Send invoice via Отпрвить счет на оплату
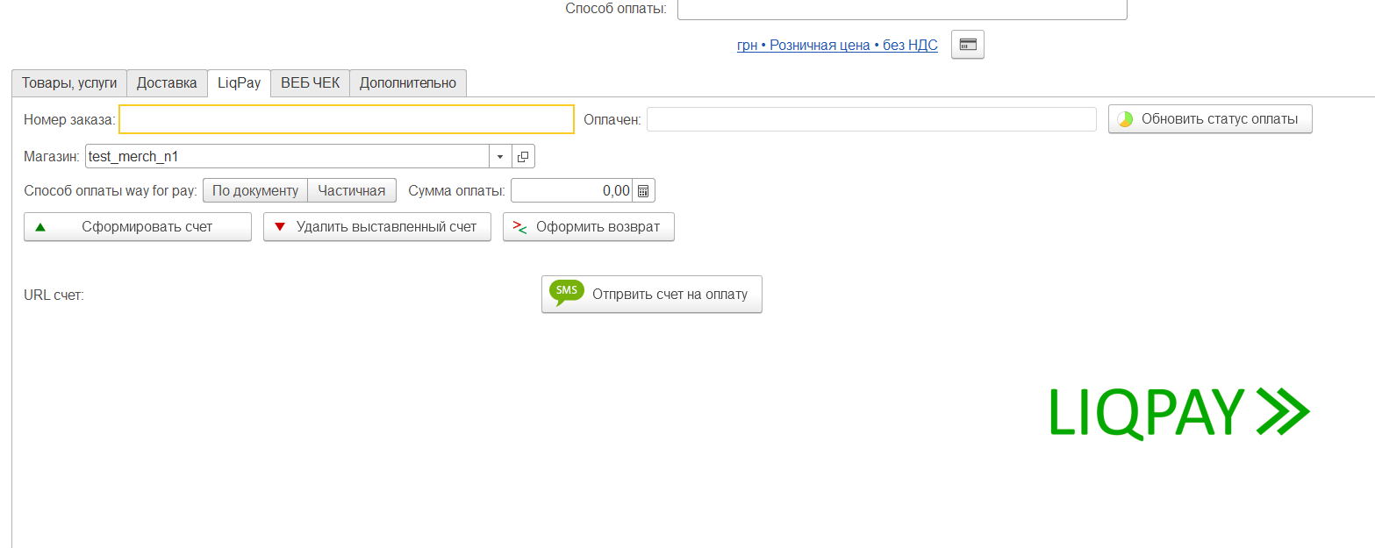Viewport: 1375px width, 548px height. 652,294
